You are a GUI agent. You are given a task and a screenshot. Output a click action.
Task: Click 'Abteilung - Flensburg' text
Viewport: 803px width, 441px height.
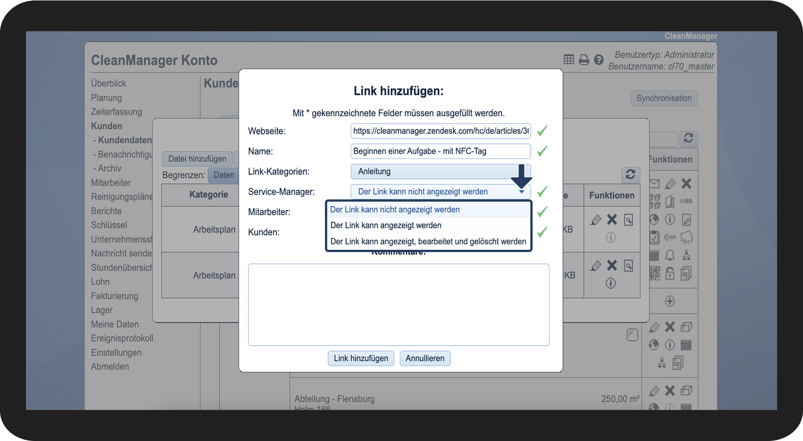334,399
